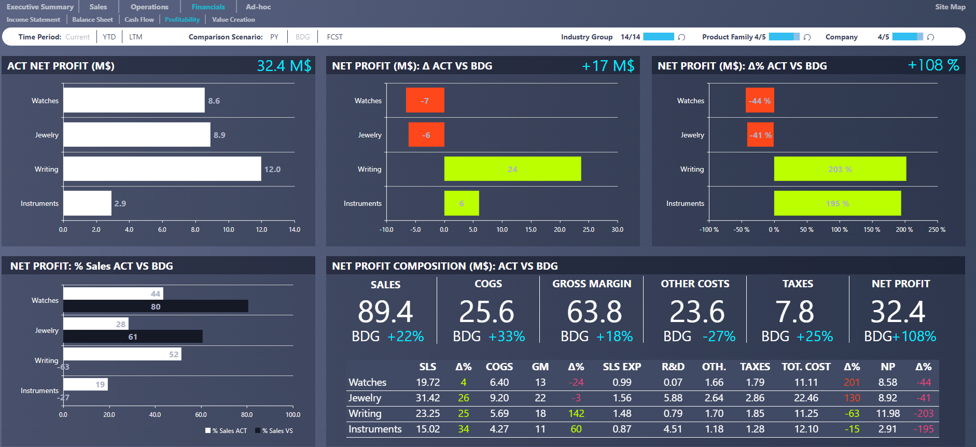The height and width of the screenshot is (447, 976).
Task: Click the Writing NP value 11.98
Action: tap(888, 413)
